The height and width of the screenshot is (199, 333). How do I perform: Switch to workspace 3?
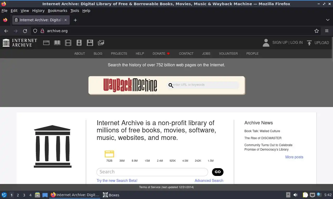(x=24, y=195)
